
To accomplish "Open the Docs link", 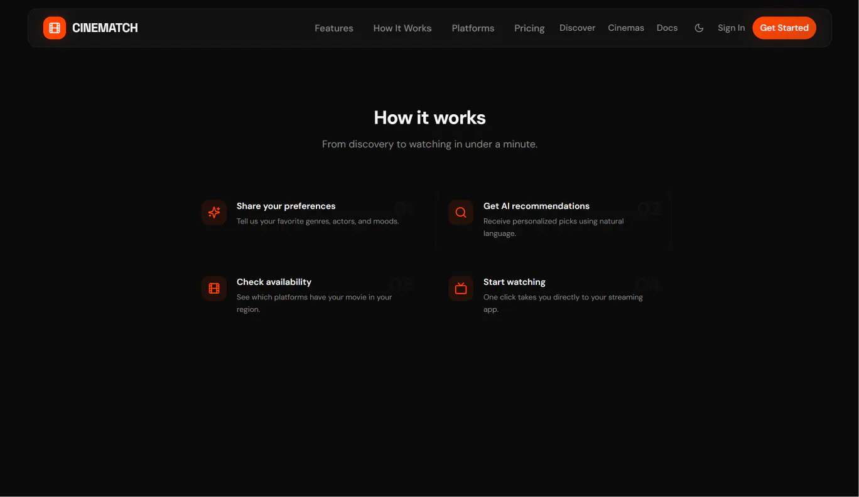I will (667, 28).
